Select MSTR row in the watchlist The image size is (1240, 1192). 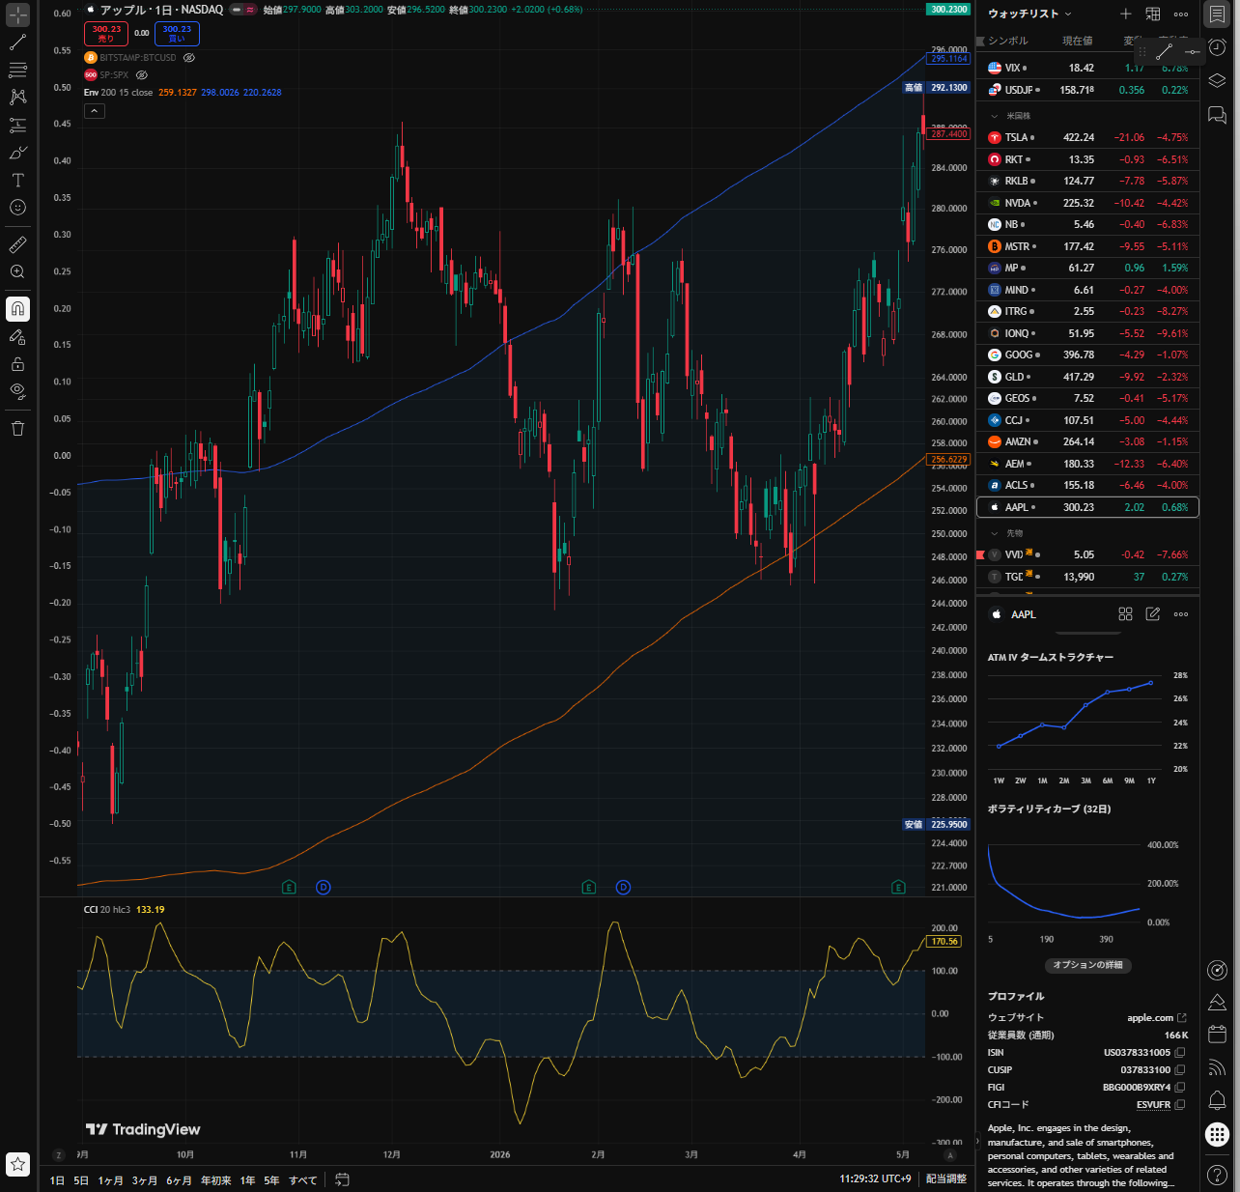(1088, 246)
